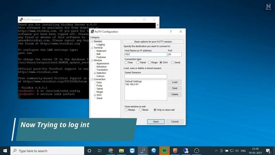275x155 pixels.
Task: Select Session in the category tree
Action: click(x=98, y=41)
